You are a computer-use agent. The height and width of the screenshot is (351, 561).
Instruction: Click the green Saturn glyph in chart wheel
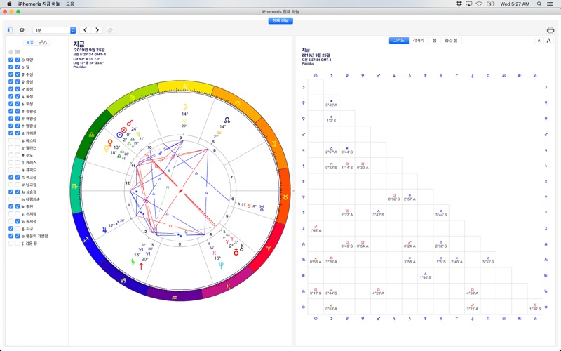pyautogui.click(x=133, y=262)
